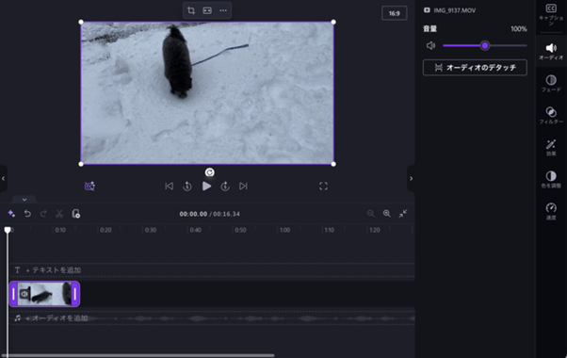This screenshot has height=358, width=567.
Task: Skip forward five seconds
Action: pos(225,186)
